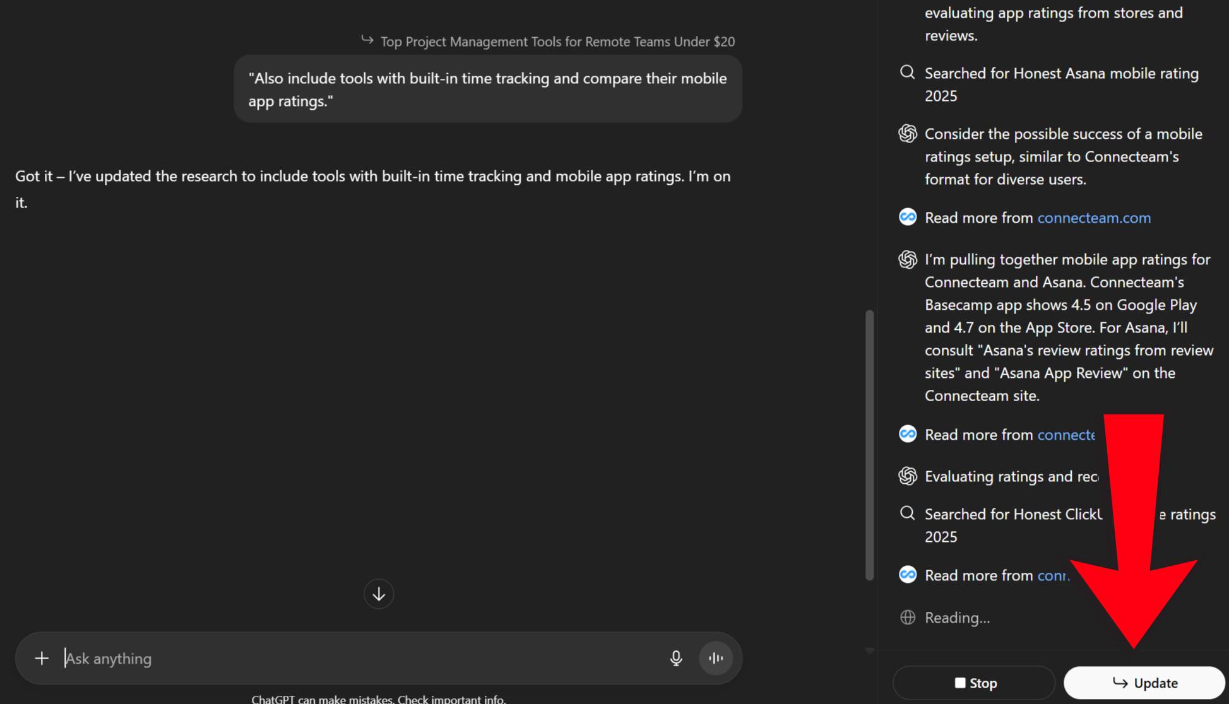The width and height of the screenshot is (1229, 704).
Task: Click the 'Reading…' status entry
Action: pos(957,618)
